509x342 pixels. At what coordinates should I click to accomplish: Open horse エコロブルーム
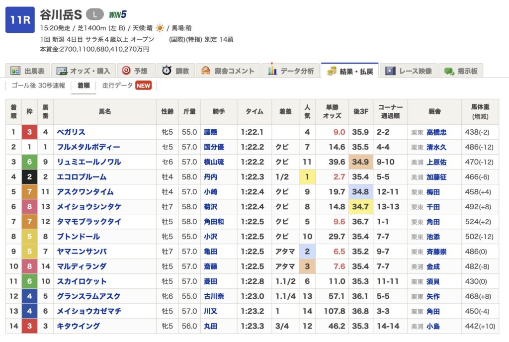pos(82,177)
